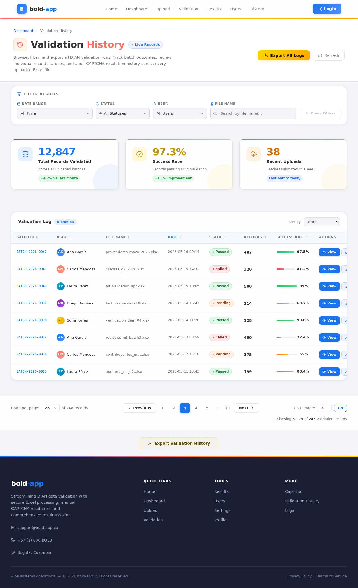Open the All Statuses dropdown
358x588 pixels.
pos(123,113)
